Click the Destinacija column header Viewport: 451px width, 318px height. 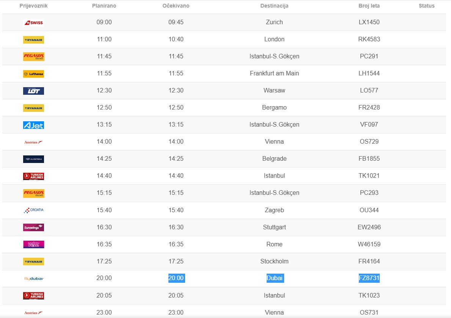tap(274, 6)
